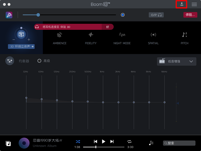Open the music library icon at bottom left
201x151 pixels.
(x=8, y=143)
